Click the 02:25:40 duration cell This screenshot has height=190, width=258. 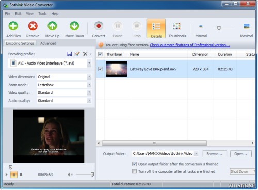click(x=225, y=69)
